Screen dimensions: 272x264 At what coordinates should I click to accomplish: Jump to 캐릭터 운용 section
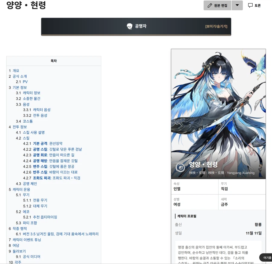tap(21, 189)
